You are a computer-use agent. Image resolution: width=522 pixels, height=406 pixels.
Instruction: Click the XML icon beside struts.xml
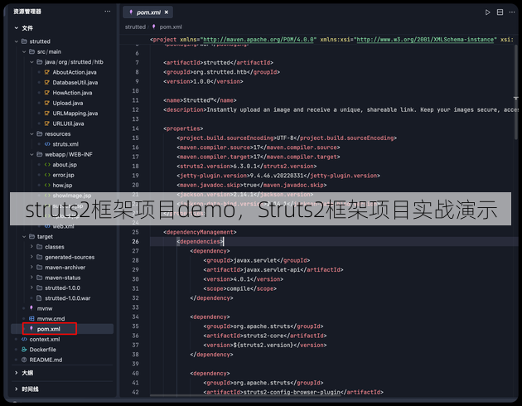pos(47,144)
